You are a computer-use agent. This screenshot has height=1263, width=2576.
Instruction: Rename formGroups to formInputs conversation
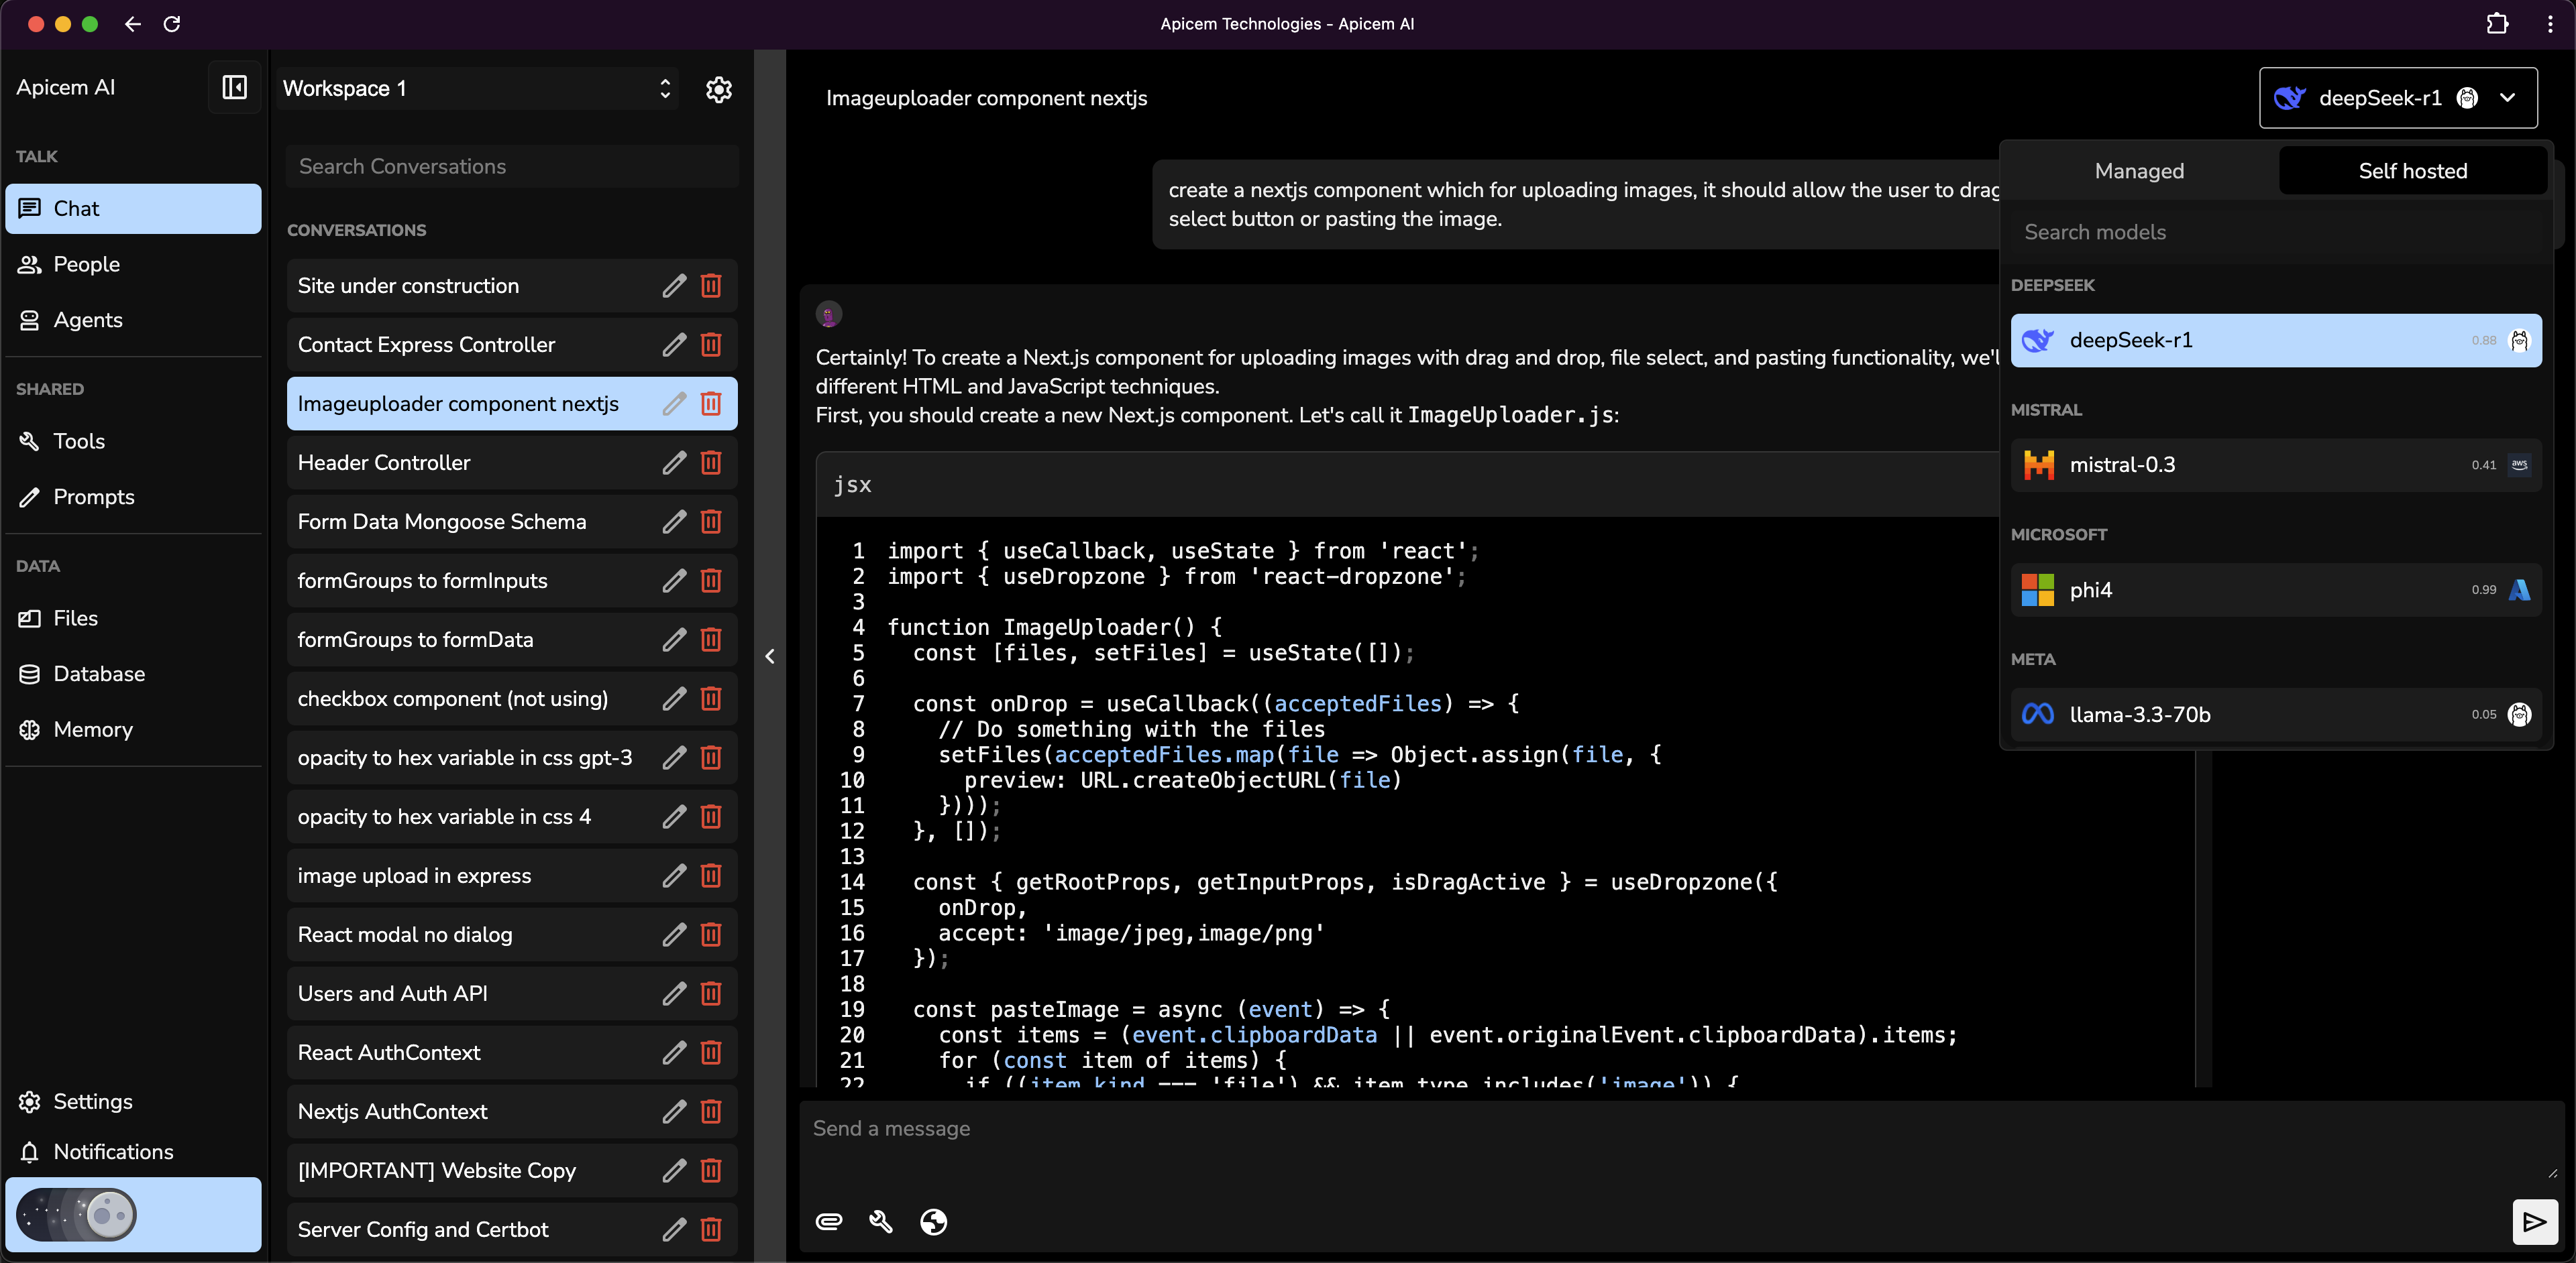pos(674,581)
